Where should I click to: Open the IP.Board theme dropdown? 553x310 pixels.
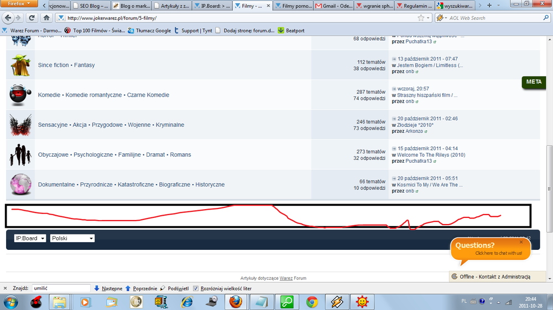[30, 238]
